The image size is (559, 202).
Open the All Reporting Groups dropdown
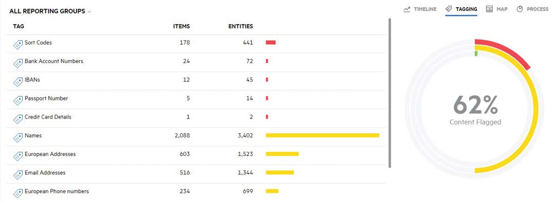(x=50, y=11)
